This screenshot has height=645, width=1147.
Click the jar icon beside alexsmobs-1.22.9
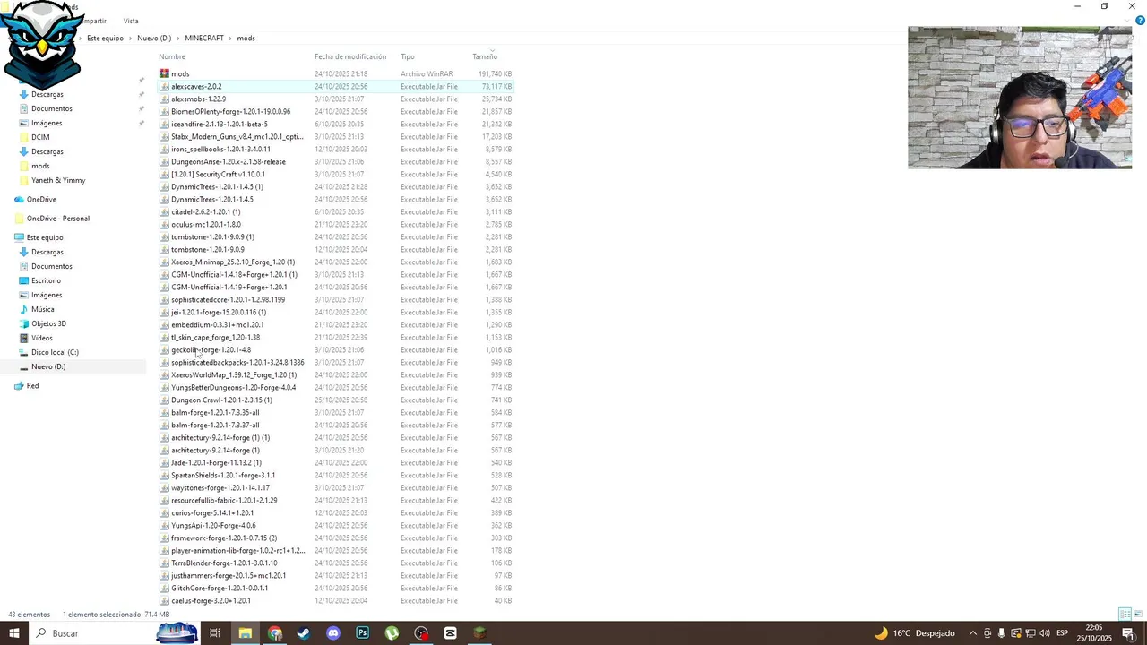pyautogui.click(x=164, y=99)
